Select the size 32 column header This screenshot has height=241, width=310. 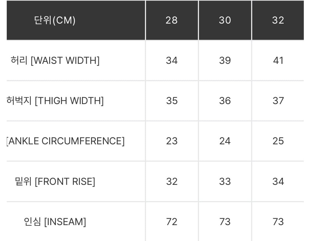[278, 20]
